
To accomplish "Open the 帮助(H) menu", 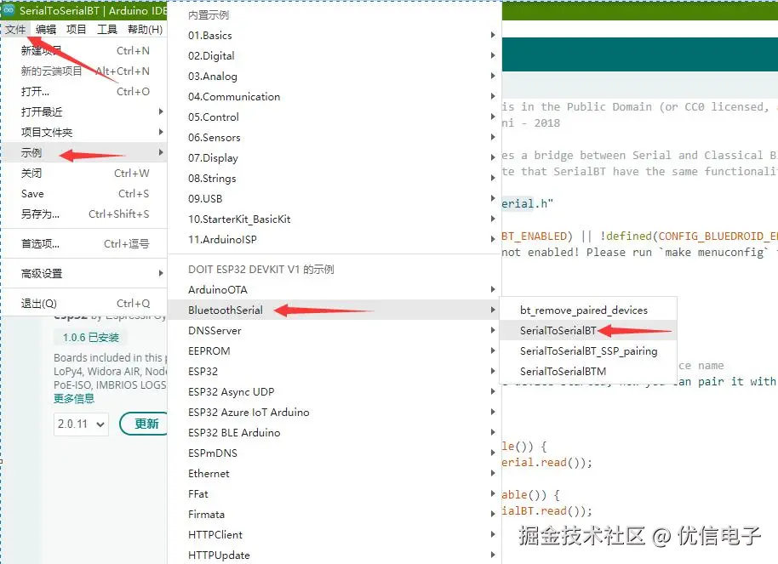I will click(146, 29).
